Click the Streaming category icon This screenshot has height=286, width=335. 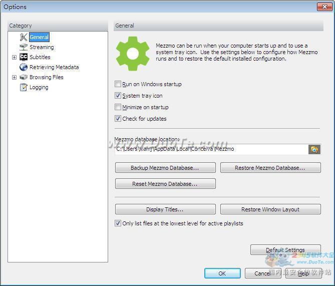coord(24,47)
